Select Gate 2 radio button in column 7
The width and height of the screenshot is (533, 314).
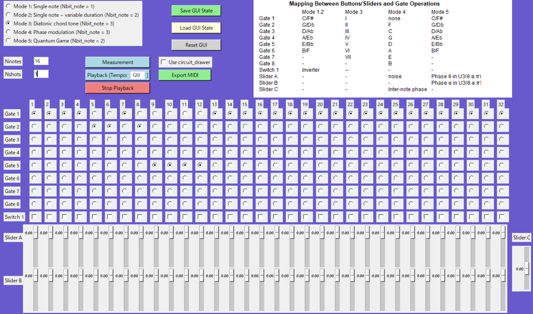click(x=124, y=126)
